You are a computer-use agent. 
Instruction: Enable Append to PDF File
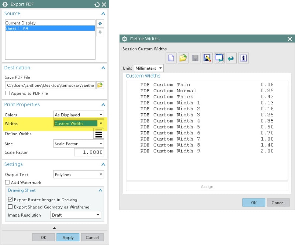click(7, 93)
